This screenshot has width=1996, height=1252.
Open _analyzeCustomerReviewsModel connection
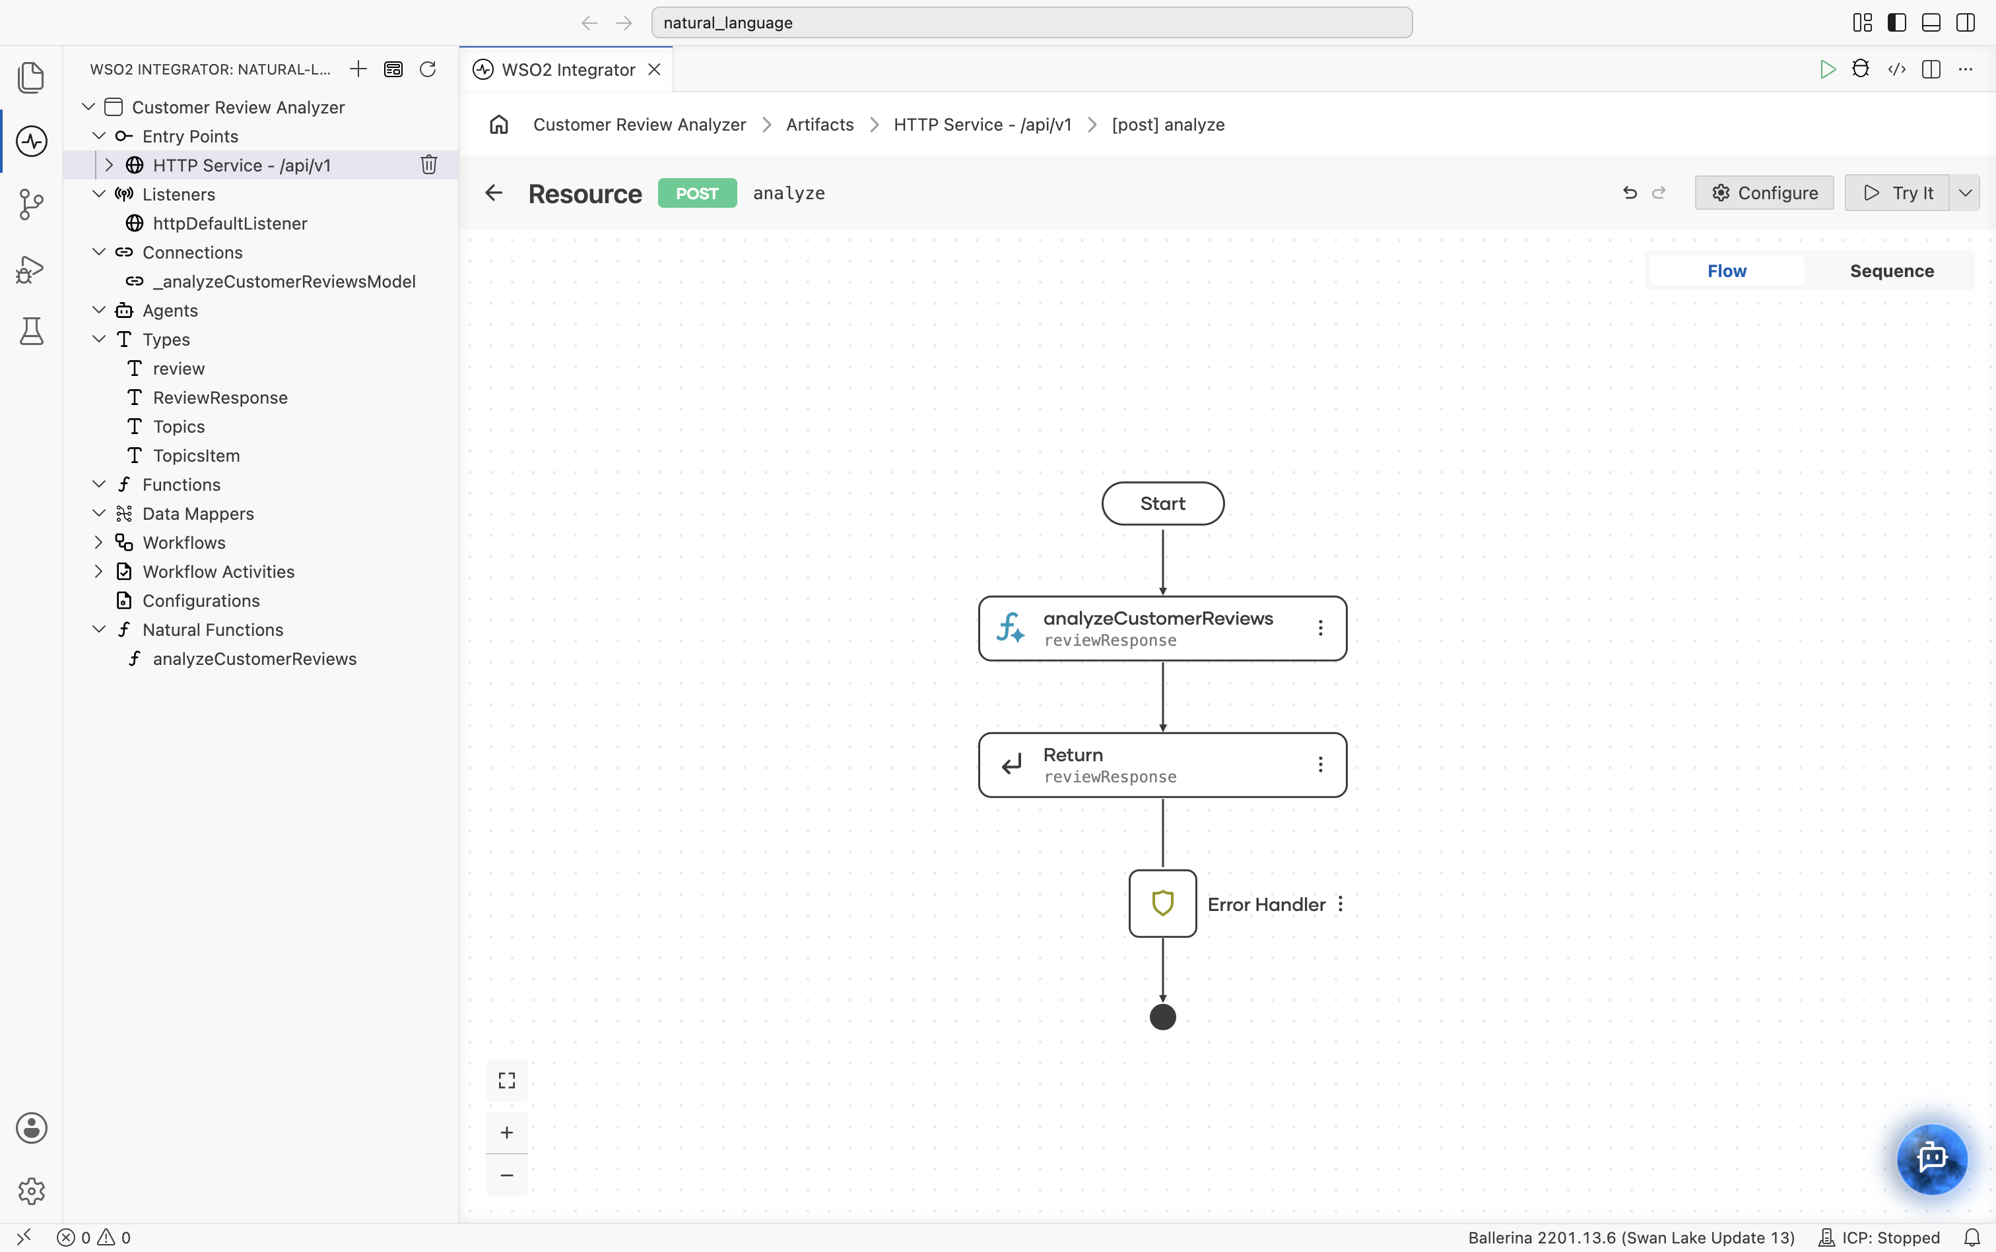[283, 282]
